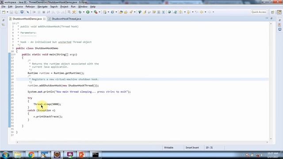Image resolution: width=283 pixels, height=159 pixels.
Task: Open the File menu
Action: (x=3, y=7)
